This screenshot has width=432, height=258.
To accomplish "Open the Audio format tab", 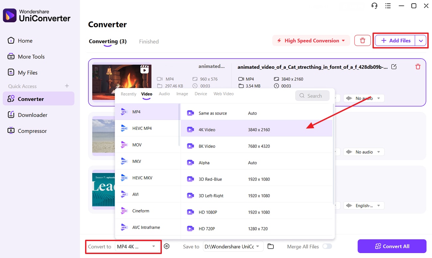I will coord(164,94).
